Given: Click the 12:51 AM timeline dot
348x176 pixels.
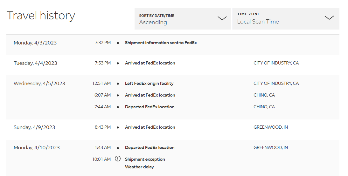Looking at the screenshot, I should (118, 84).
